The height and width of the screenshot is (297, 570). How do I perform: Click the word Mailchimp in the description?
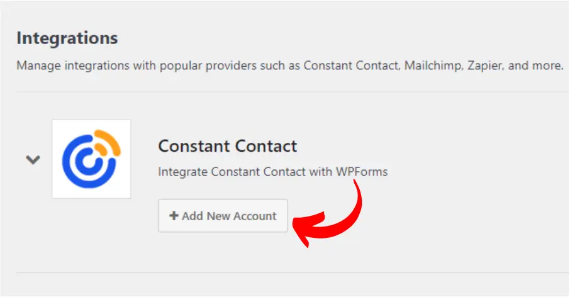point(433,66)
